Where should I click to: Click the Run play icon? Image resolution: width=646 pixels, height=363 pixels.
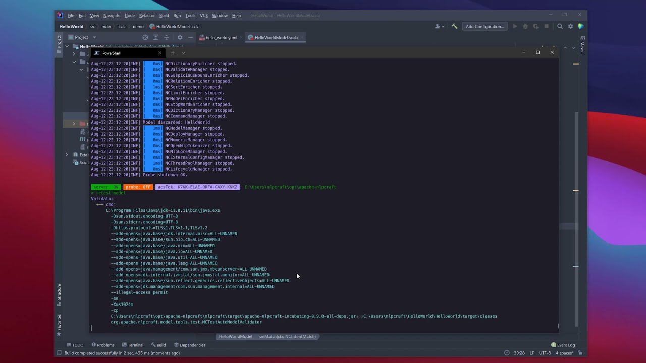(x=515, y=26)
